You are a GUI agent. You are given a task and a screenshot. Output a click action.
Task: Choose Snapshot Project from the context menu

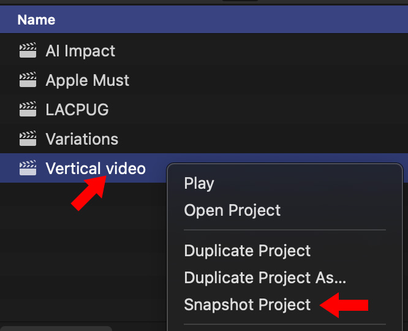pos(247,305)
